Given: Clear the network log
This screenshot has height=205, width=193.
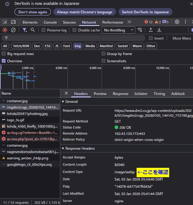Looking at the screenshot, I should pos(13,30).
